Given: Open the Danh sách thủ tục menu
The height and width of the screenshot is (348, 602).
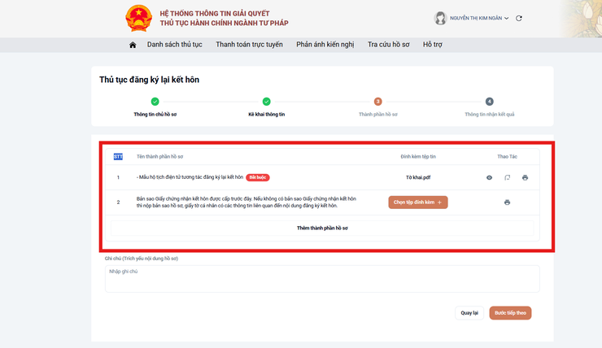Looking at the screenshot, I should pos(174,45).
